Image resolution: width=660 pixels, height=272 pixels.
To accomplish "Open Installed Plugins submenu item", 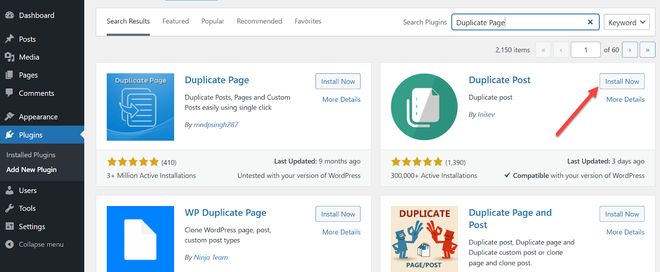I will coord(31,155).
